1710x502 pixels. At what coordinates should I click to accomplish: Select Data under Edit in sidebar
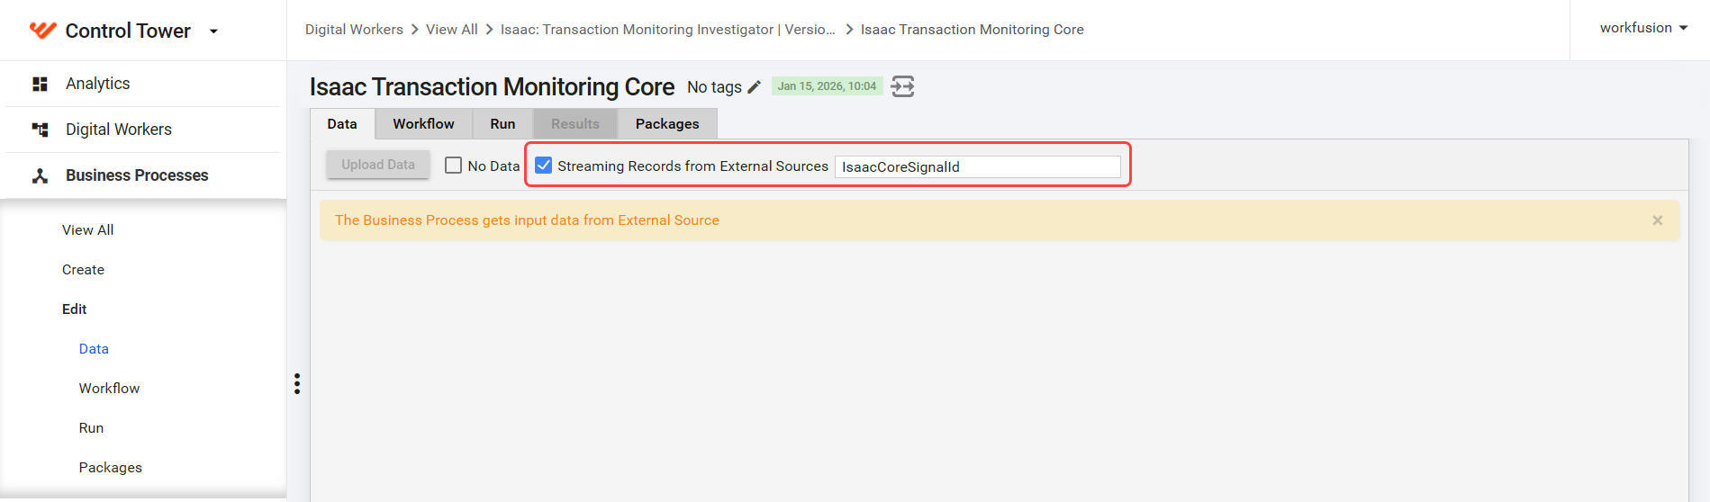pos(94,349)
